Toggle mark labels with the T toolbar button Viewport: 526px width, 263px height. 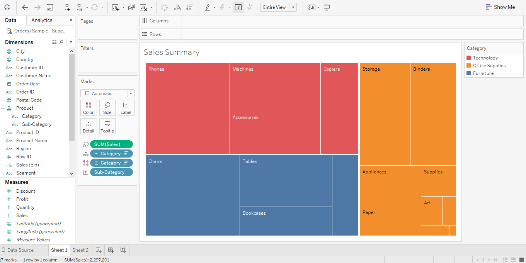coord(238,7)
